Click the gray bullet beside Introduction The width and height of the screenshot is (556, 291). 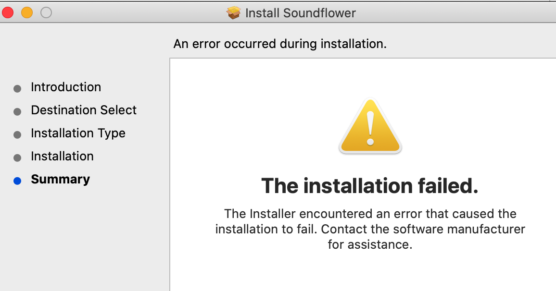click(x=17, y=89)
